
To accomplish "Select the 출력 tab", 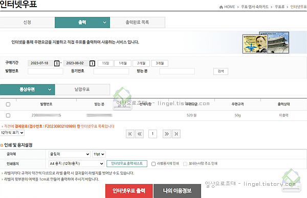I will 82,22.
